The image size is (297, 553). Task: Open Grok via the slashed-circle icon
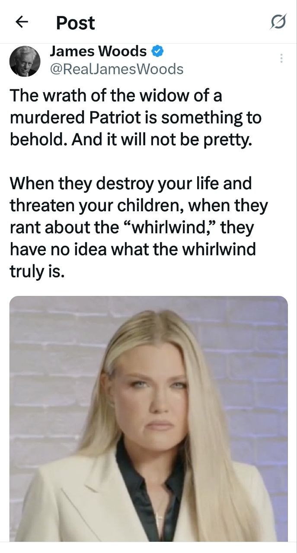pyautogui.click(x=278, y=22)
